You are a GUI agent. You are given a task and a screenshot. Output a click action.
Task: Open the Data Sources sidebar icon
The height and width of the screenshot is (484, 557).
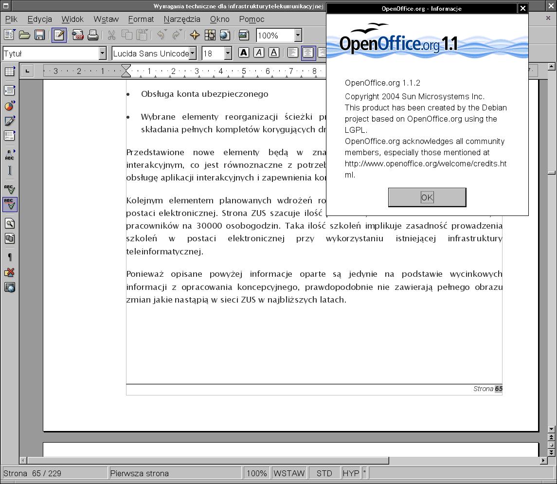click(10, 238)
